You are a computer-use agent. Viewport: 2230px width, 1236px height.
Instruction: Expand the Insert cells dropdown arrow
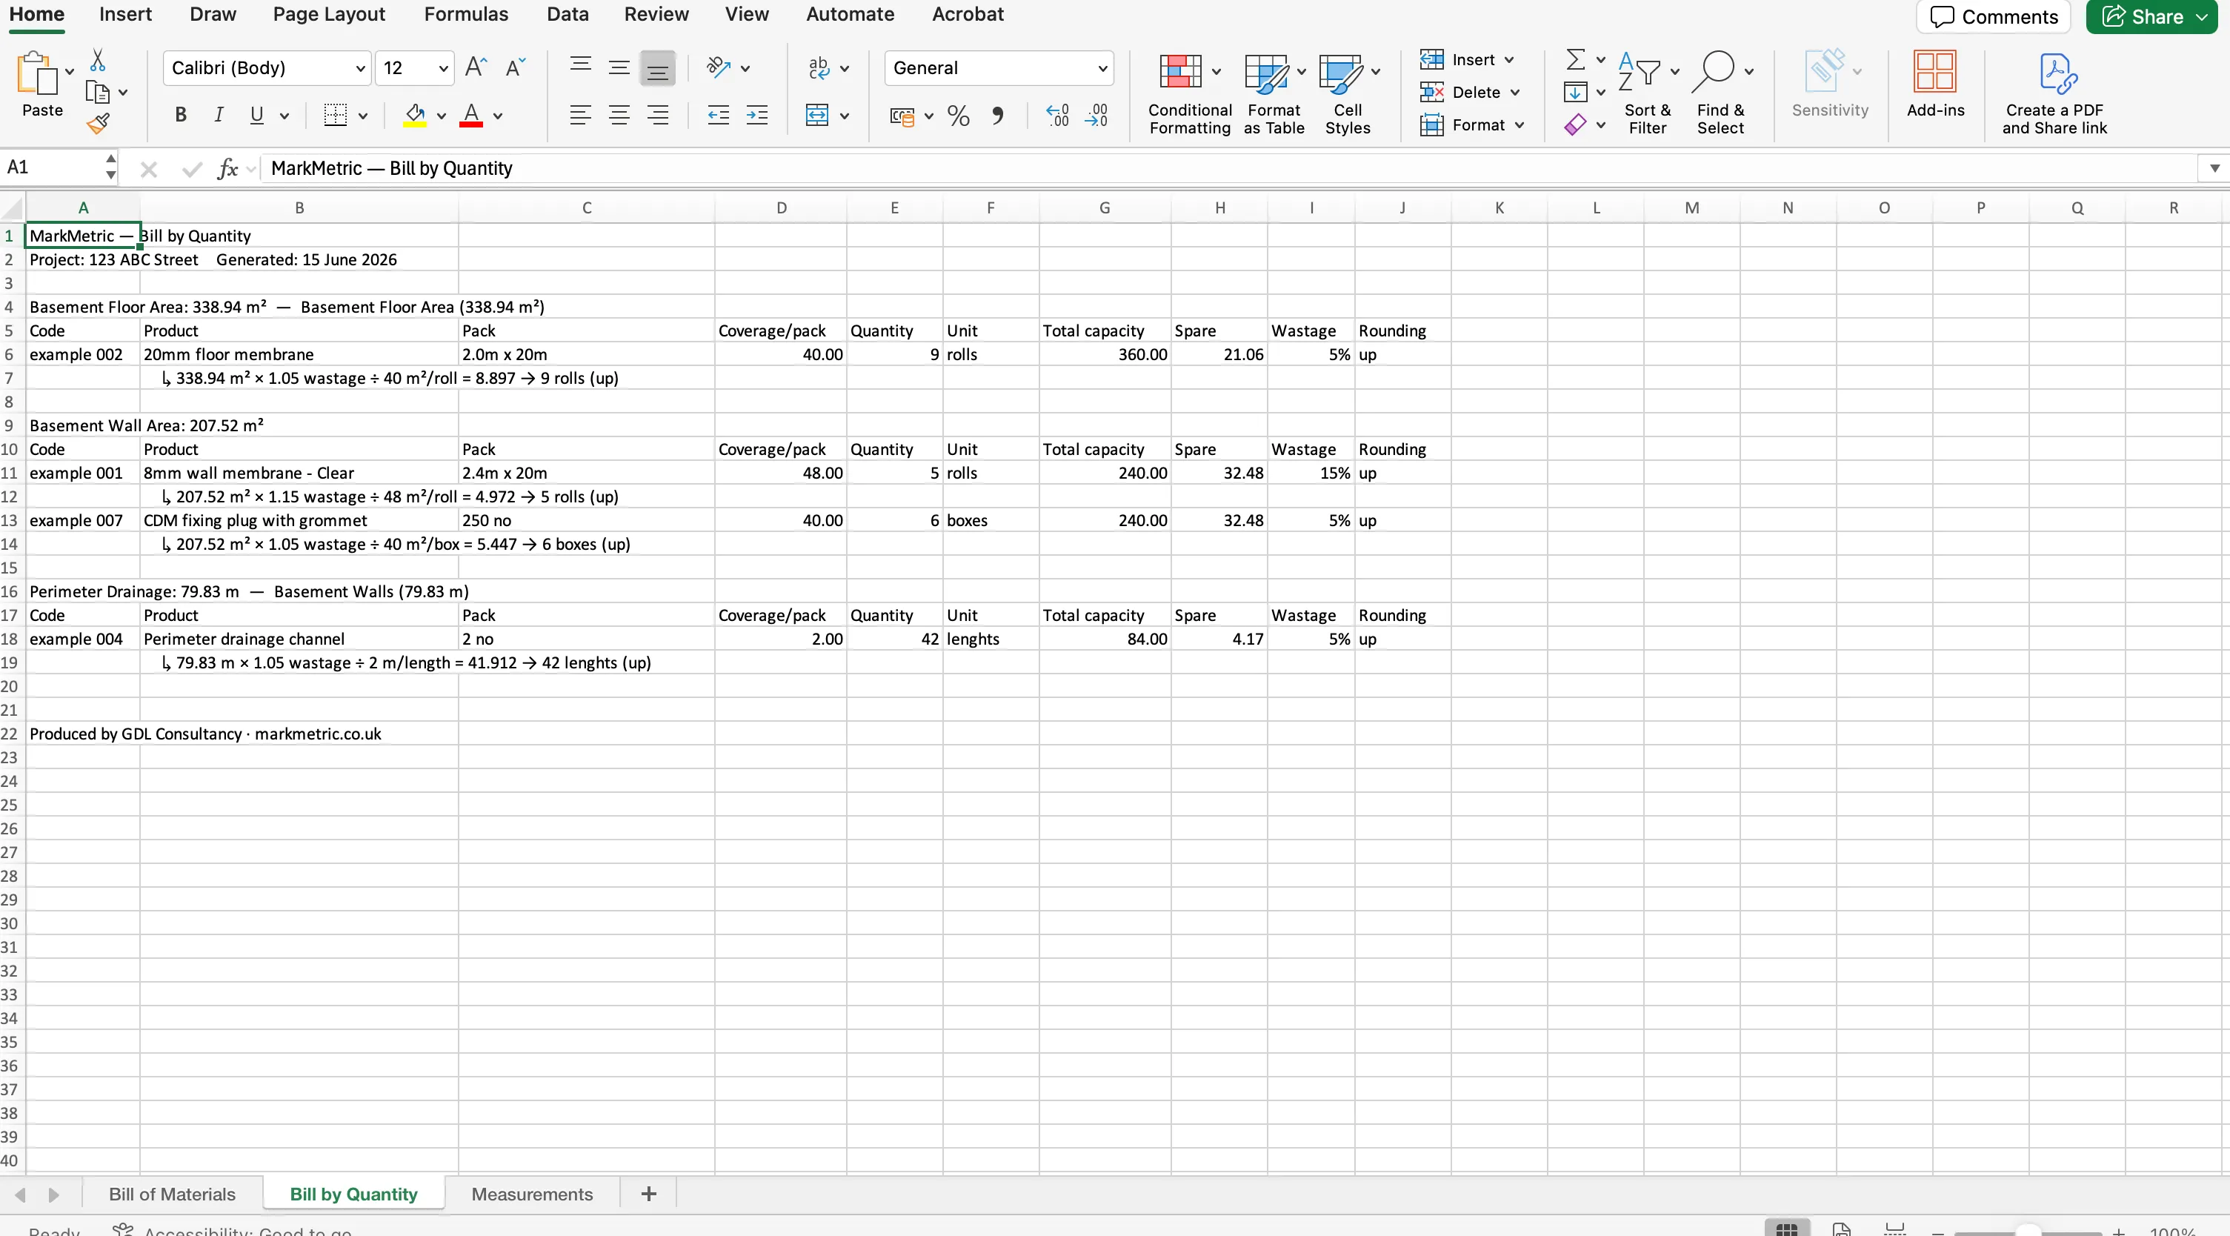1509,60
